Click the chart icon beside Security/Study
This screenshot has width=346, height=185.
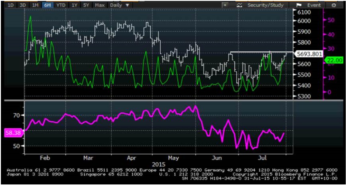click(x=239, y=5)
